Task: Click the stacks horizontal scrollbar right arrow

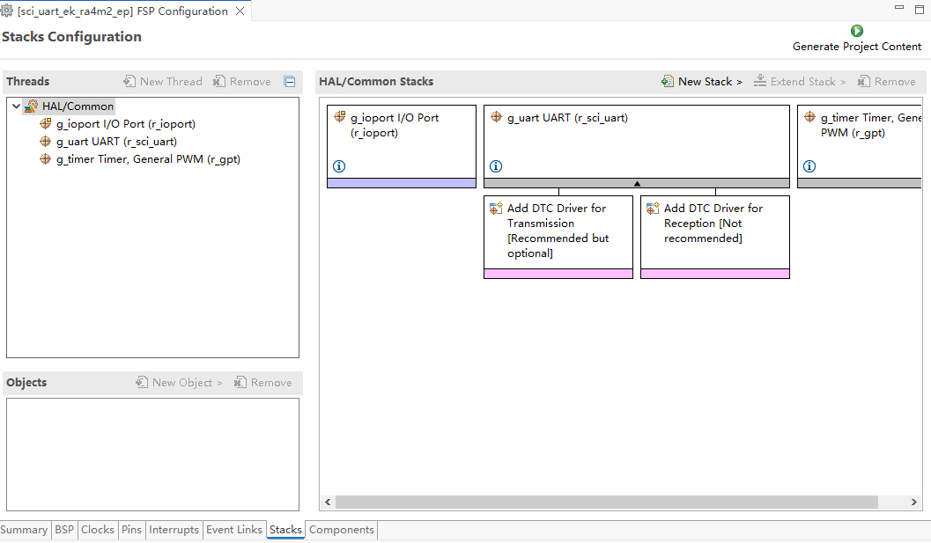Action: [x=913, y=502]
